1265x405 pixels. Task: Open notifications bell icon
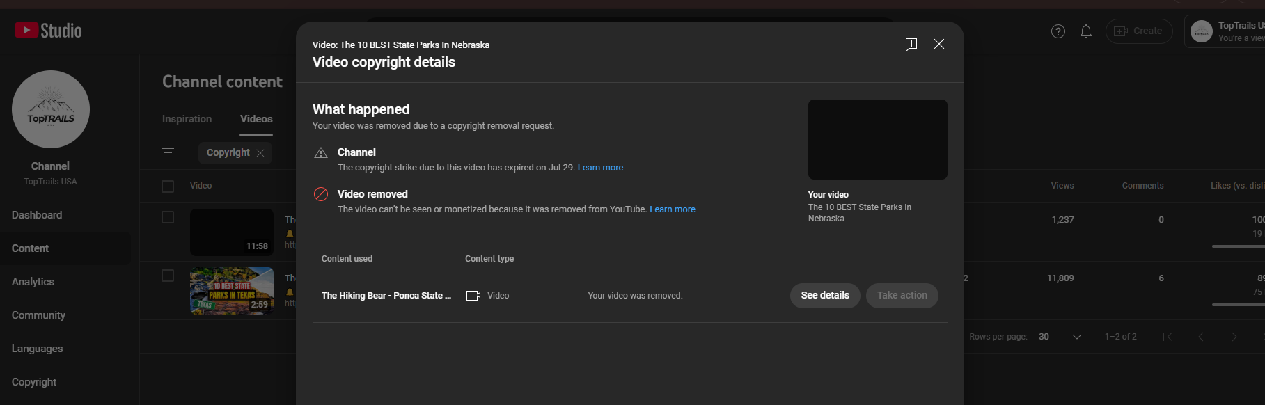(1086, 31)
